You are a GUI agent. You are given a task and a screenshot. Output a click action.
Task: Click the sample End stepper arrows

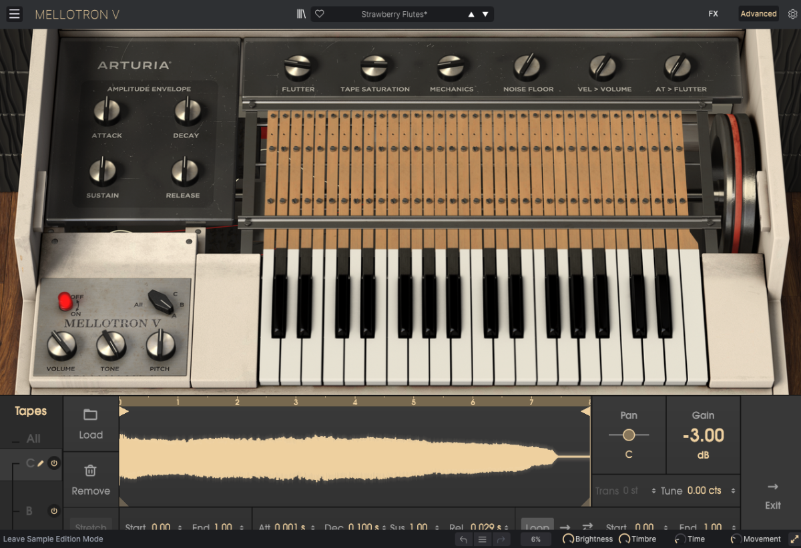241,527
